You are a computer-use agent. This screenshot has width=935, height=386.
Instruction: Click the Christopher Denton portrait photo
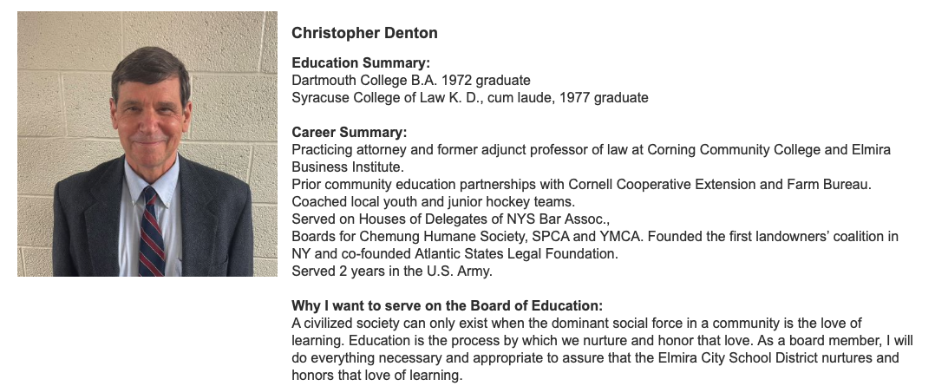click(x=147, y=144)
